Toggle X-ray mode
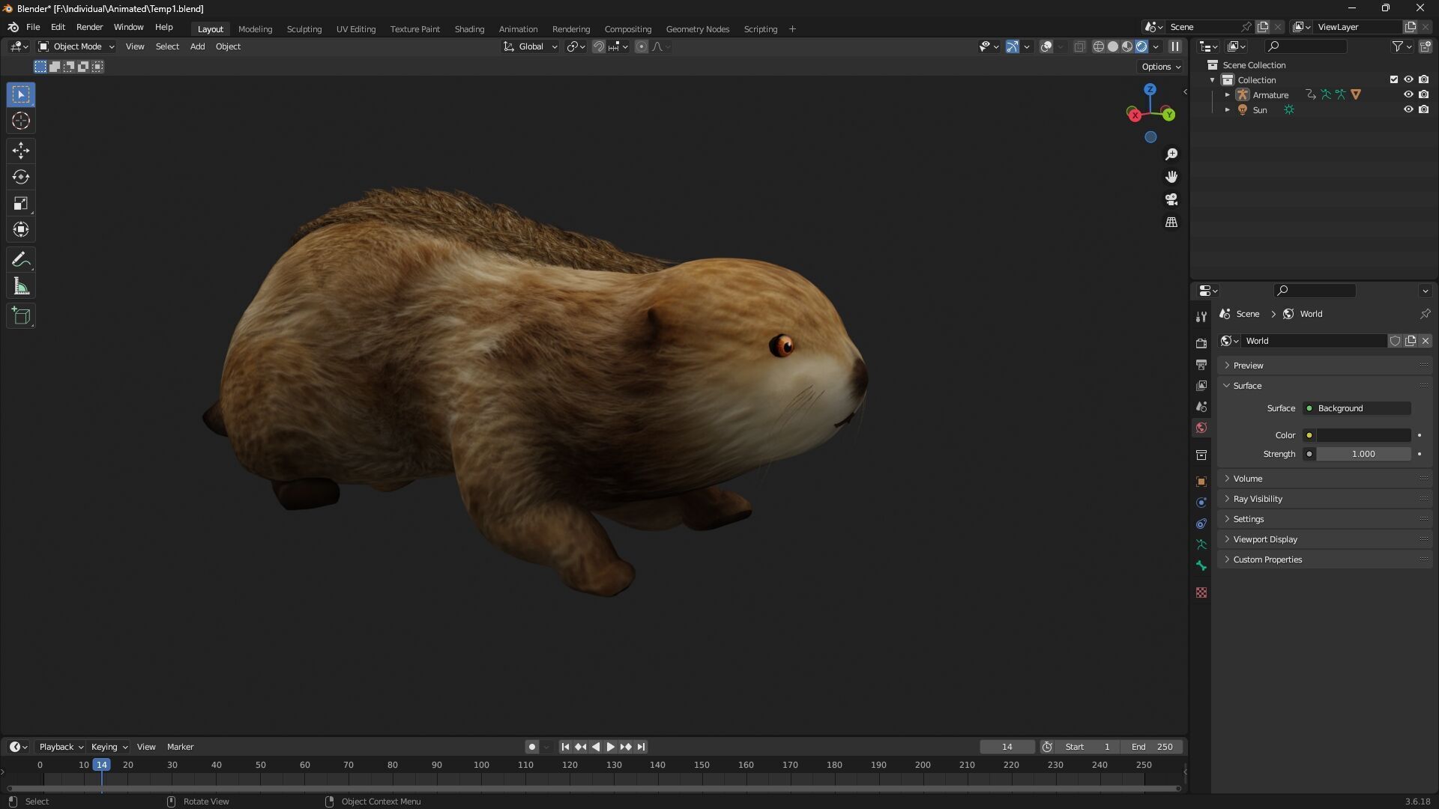 [x=1079, y=46]
